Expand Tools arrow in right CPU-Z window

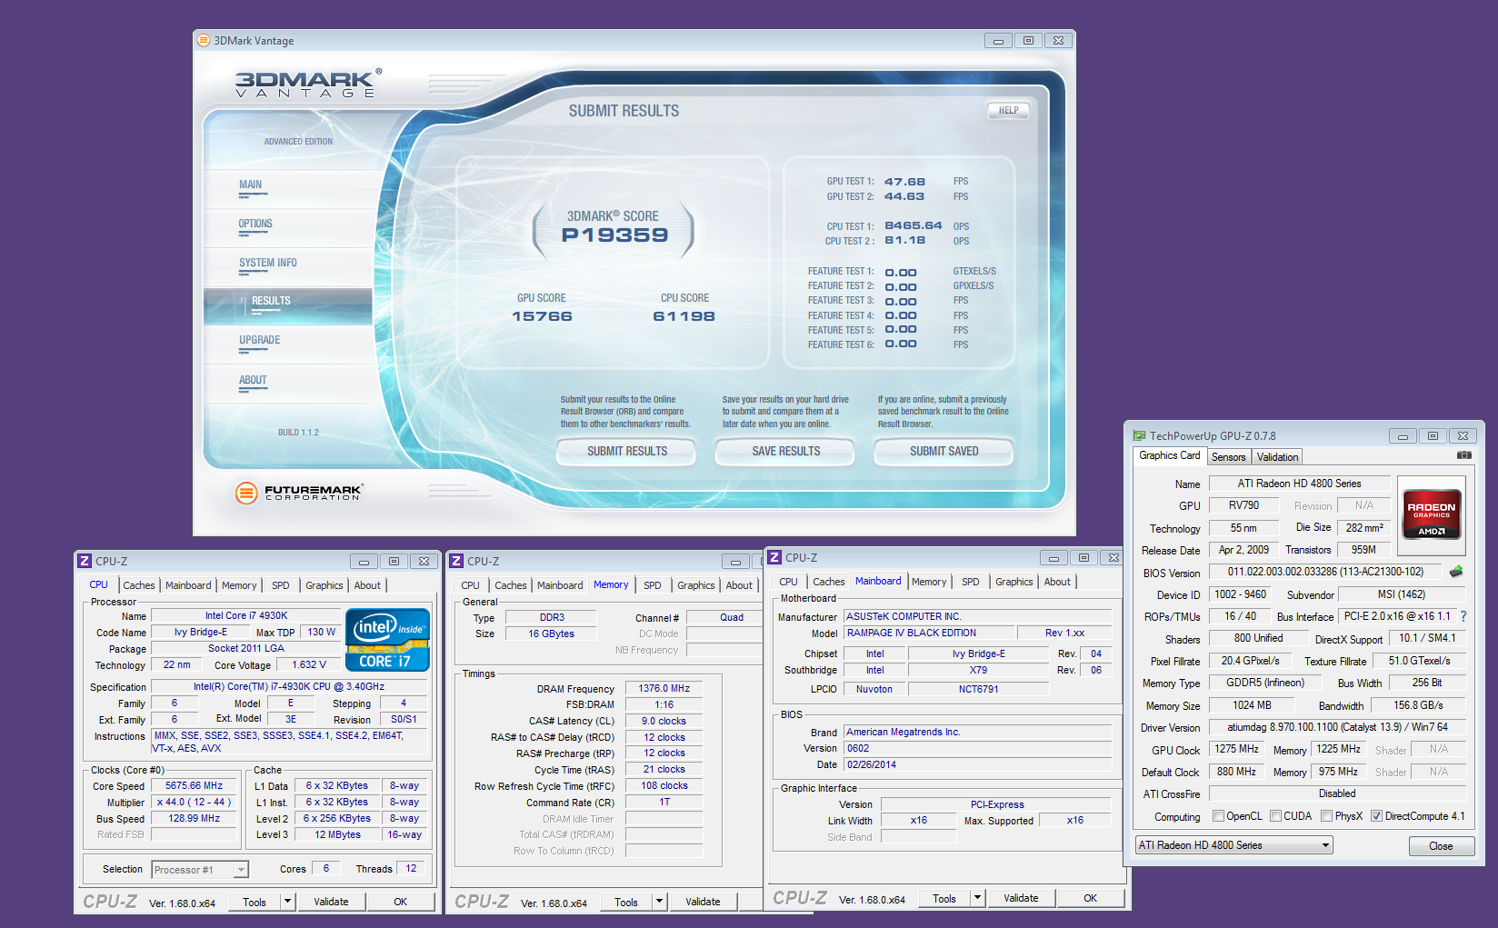pos(978,898)
